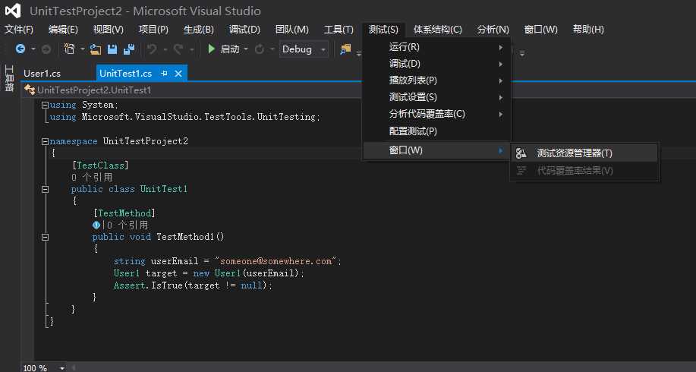Open the Undo history dropdown arrow

click(165, 49)
